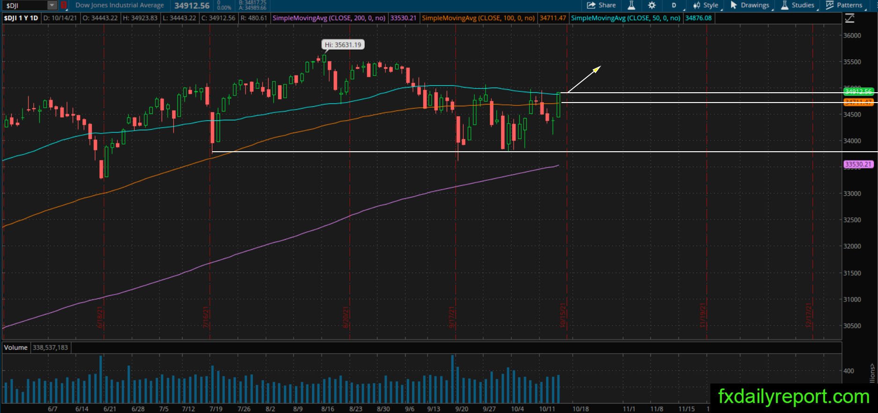Screen dimensions: 878x413
Task: Open the $DJI symbol dropdown arrow
Action: (52, 6)
